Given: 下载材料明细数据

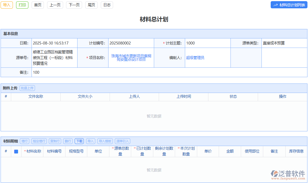Looking at the screenshot, I should pos(79,141).
